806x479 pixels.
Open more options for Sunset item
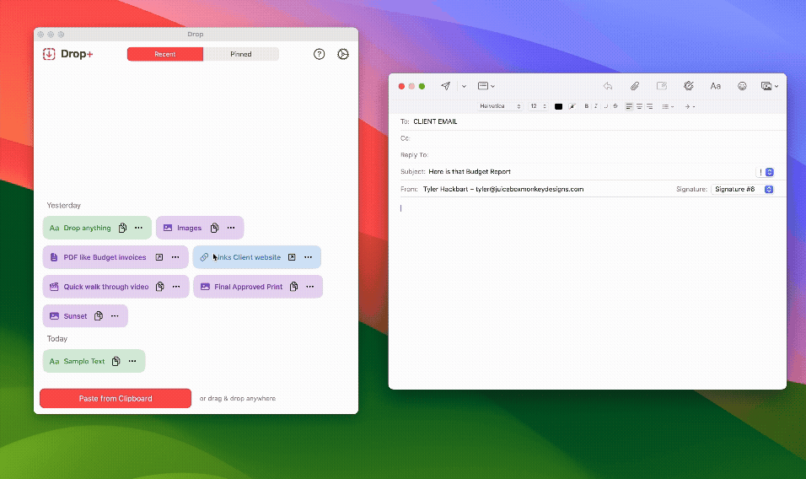coord(115,315)
